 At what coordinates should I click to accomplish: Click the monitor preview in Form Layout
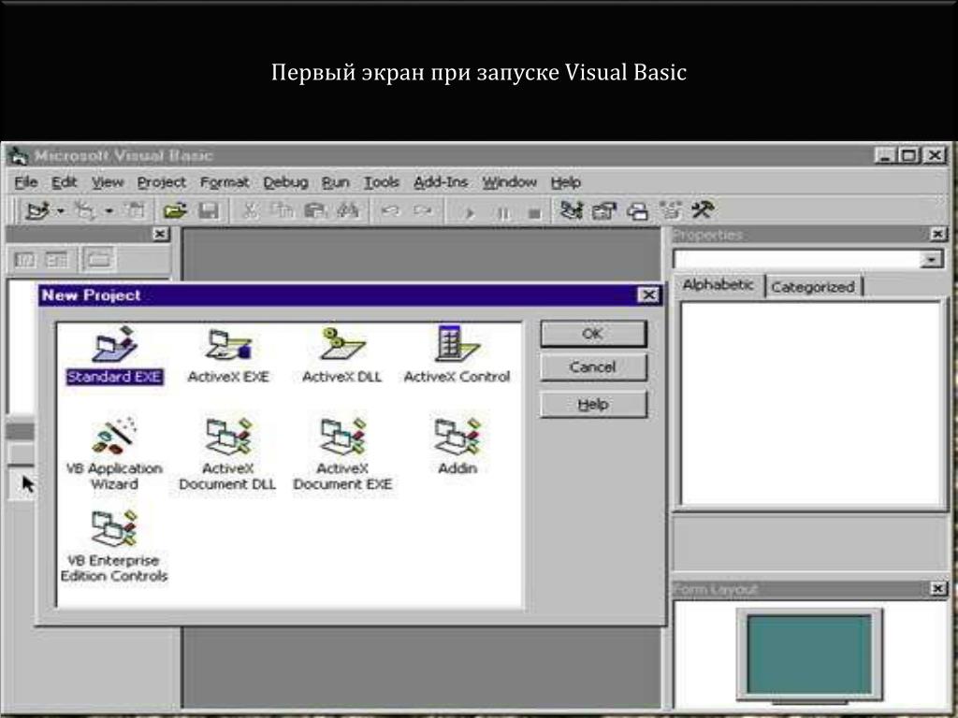click(x=809, y=654)
